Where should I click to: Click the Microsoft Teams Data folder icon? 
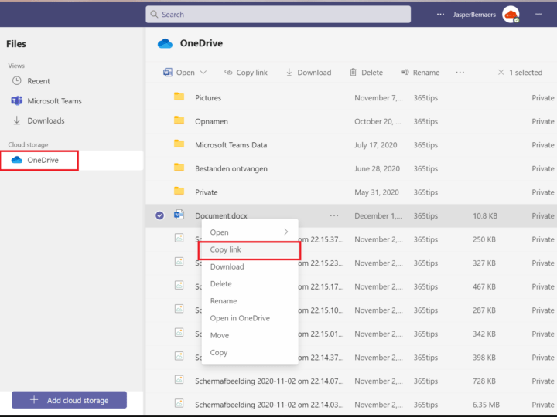(x=179, y=144)
